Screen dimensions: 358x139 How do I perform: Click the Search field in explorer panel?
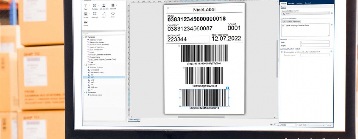[104, 34]
